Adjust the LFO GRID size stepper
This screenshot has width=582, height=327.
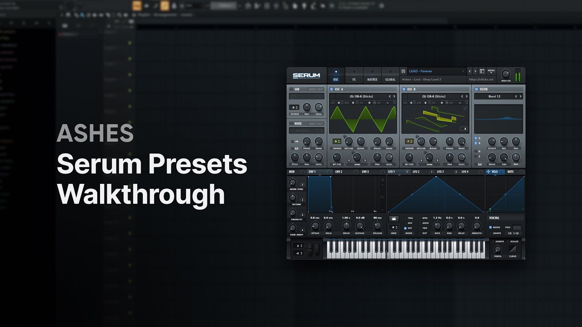point(395,227)
